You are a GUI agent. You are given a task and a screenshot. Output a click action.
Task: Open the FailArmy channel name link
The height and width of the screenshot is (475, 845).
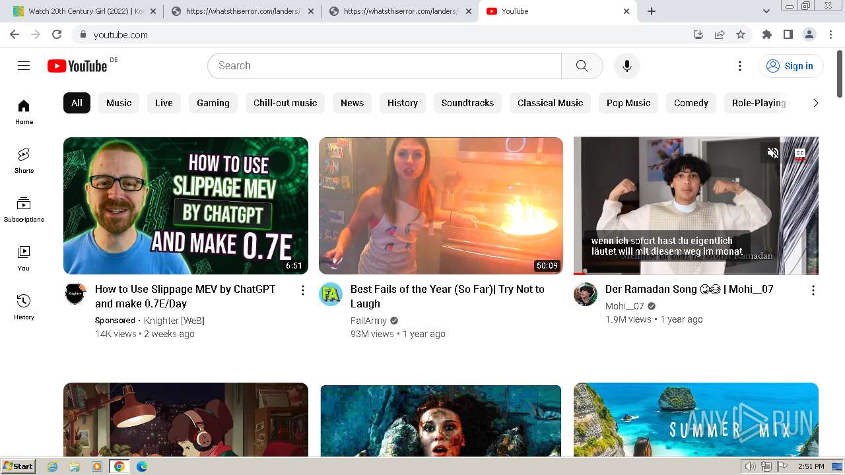(x=368, y=321)
